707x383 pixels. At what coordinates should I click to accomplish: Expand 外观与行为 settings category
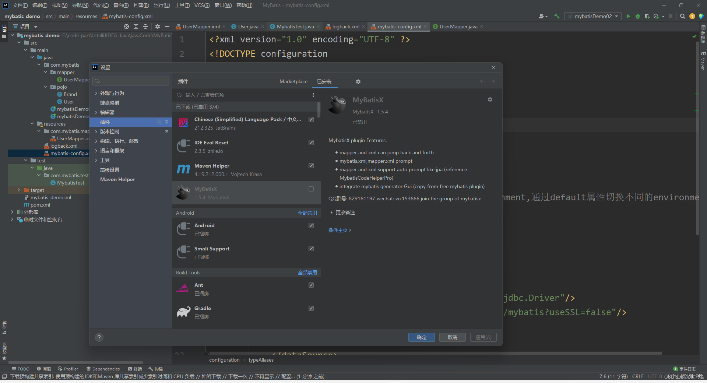pyautogui.click(x=96, y=93)
